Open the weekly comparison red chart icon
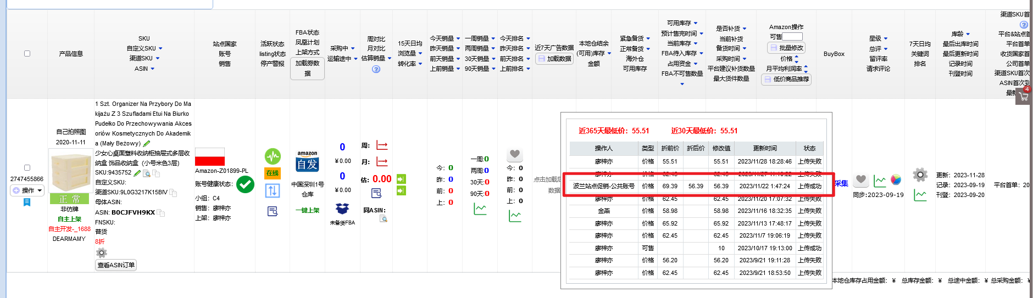The image size is (1033, 298). pyautogui.click(x=382, y=145)
